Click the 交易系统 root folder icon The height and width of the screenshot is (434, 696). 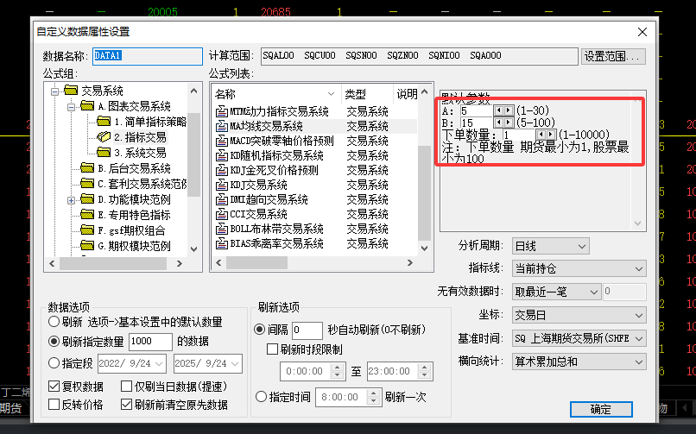pyautogui.click(x=71, y=91)
